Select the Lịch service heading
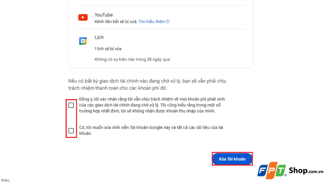Screen dimensions: 328x184 [99, 37]
